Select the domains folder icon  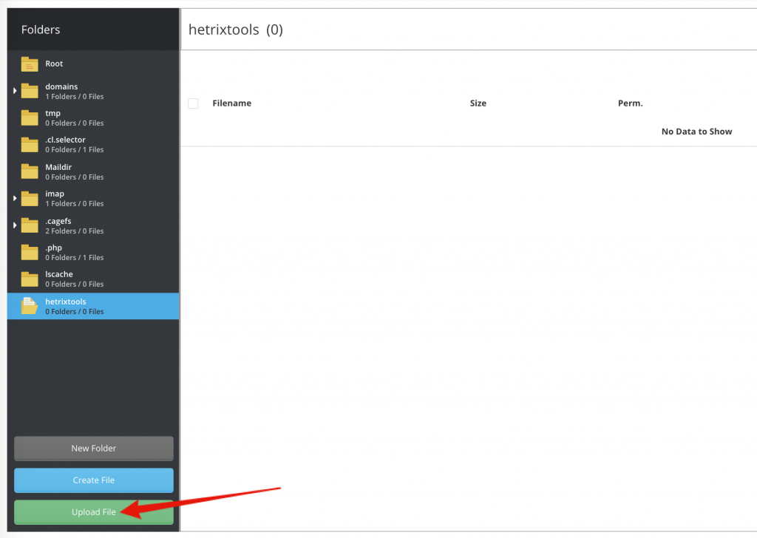[30, 91]
